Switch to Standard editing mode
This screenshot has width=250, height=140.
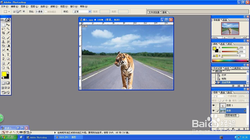coord(3,83)
